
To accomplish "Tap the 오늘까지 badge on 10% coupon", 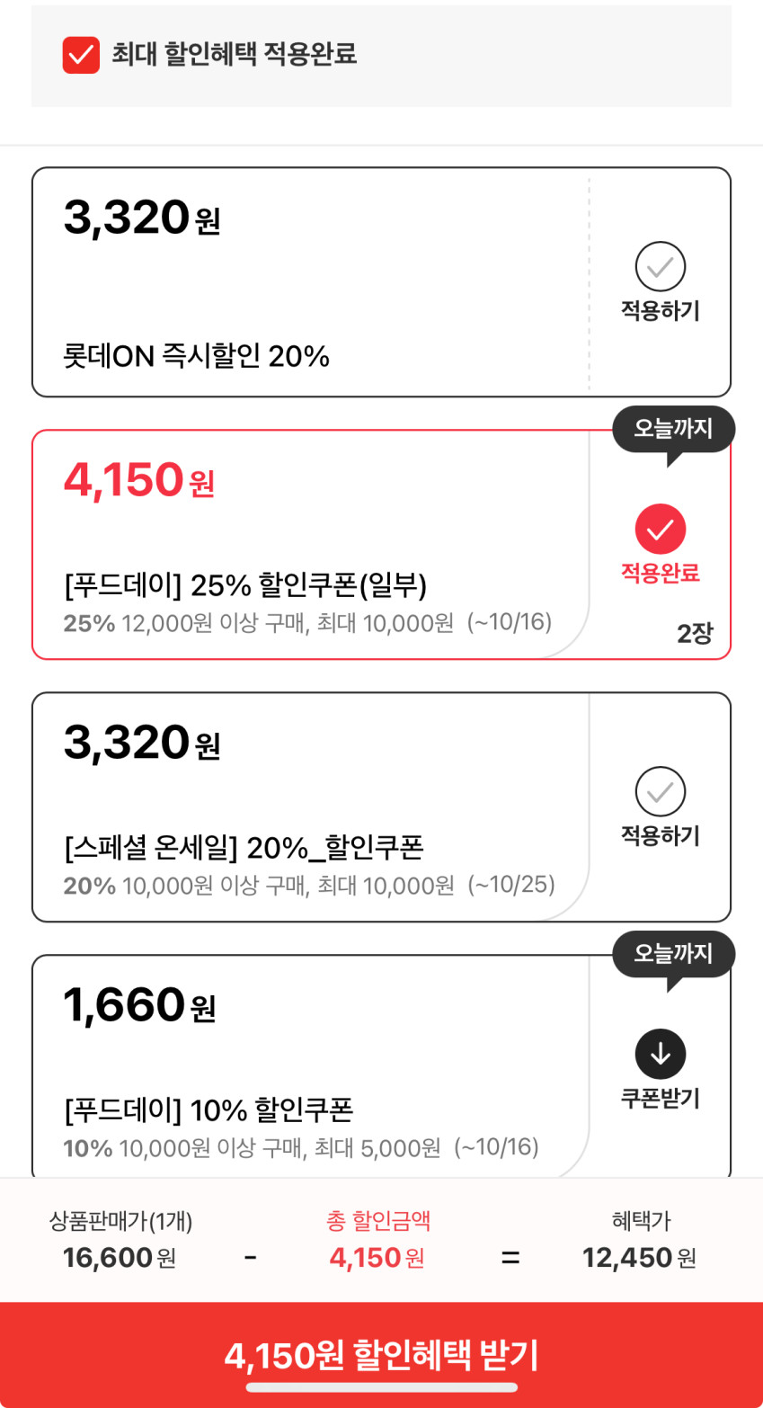I will click(673, 954).
